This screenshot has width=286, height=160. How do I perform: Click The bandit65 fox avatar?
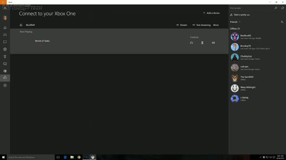pos(235,78)
